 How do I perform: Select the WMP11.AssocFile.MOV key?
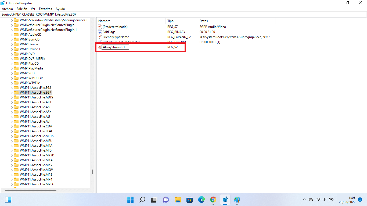[x=36, y=170]
